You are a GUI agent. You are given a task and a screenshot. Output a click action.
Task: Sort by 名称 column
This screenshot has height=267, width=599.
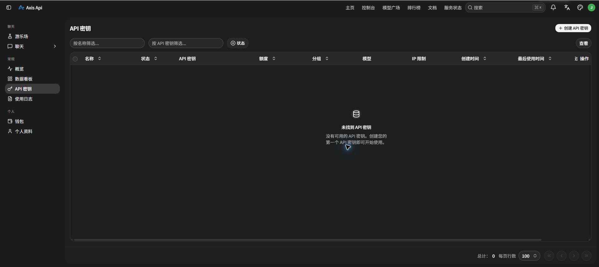click(93, 58)
